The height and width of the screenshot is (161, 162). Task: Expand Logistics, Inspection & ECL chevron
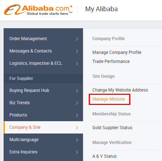(x=77, y=64)
